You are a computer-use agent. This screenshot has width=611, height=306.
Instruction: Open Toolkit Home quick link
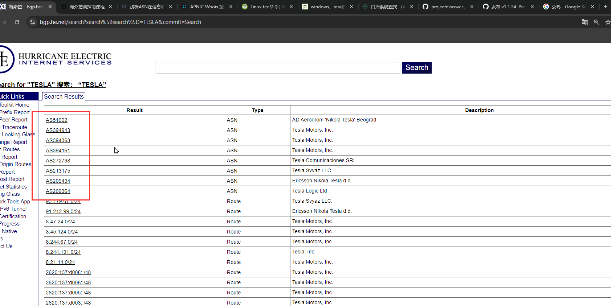click(x=15, y=105)
